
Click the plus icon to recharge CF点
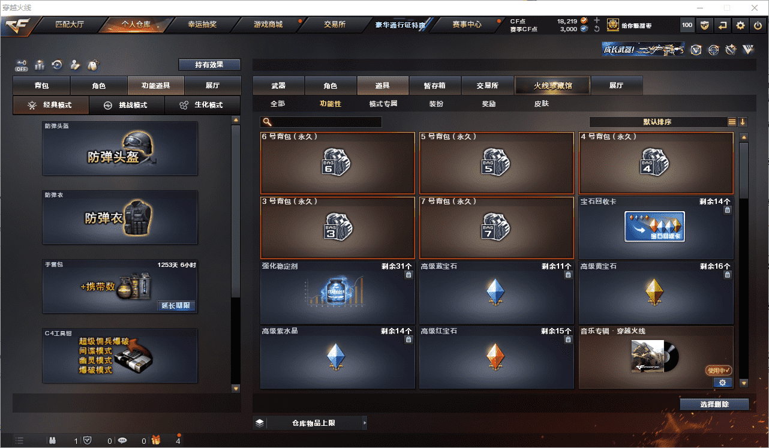point(596,20)
